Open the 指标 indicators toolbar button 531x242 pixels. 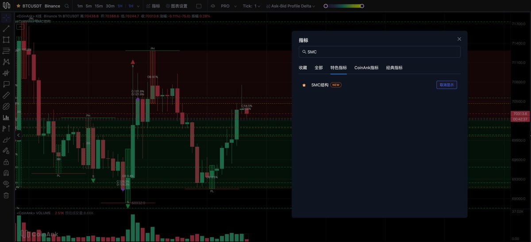point(153,6)
